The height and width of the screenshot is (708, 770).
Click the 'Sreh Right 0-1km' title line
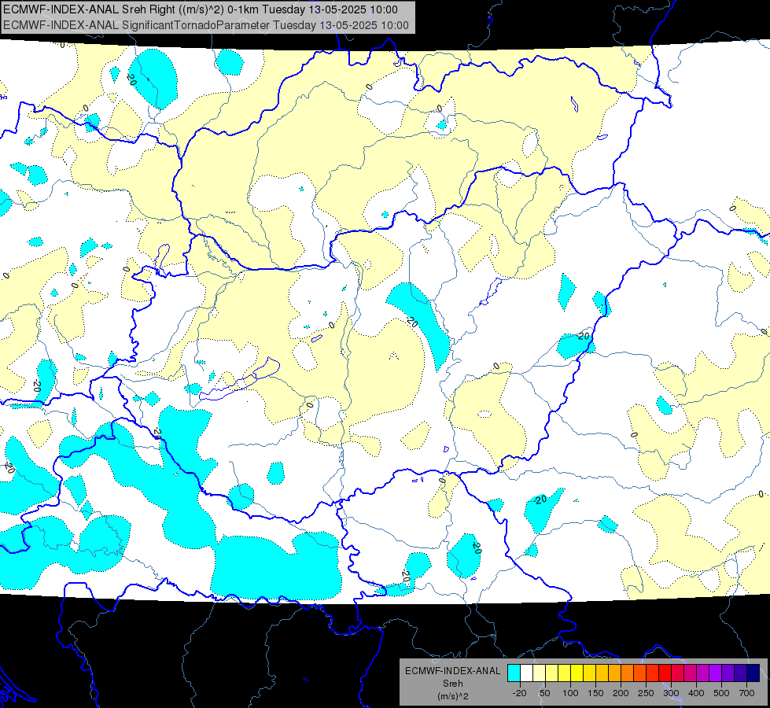click(201, 9)
